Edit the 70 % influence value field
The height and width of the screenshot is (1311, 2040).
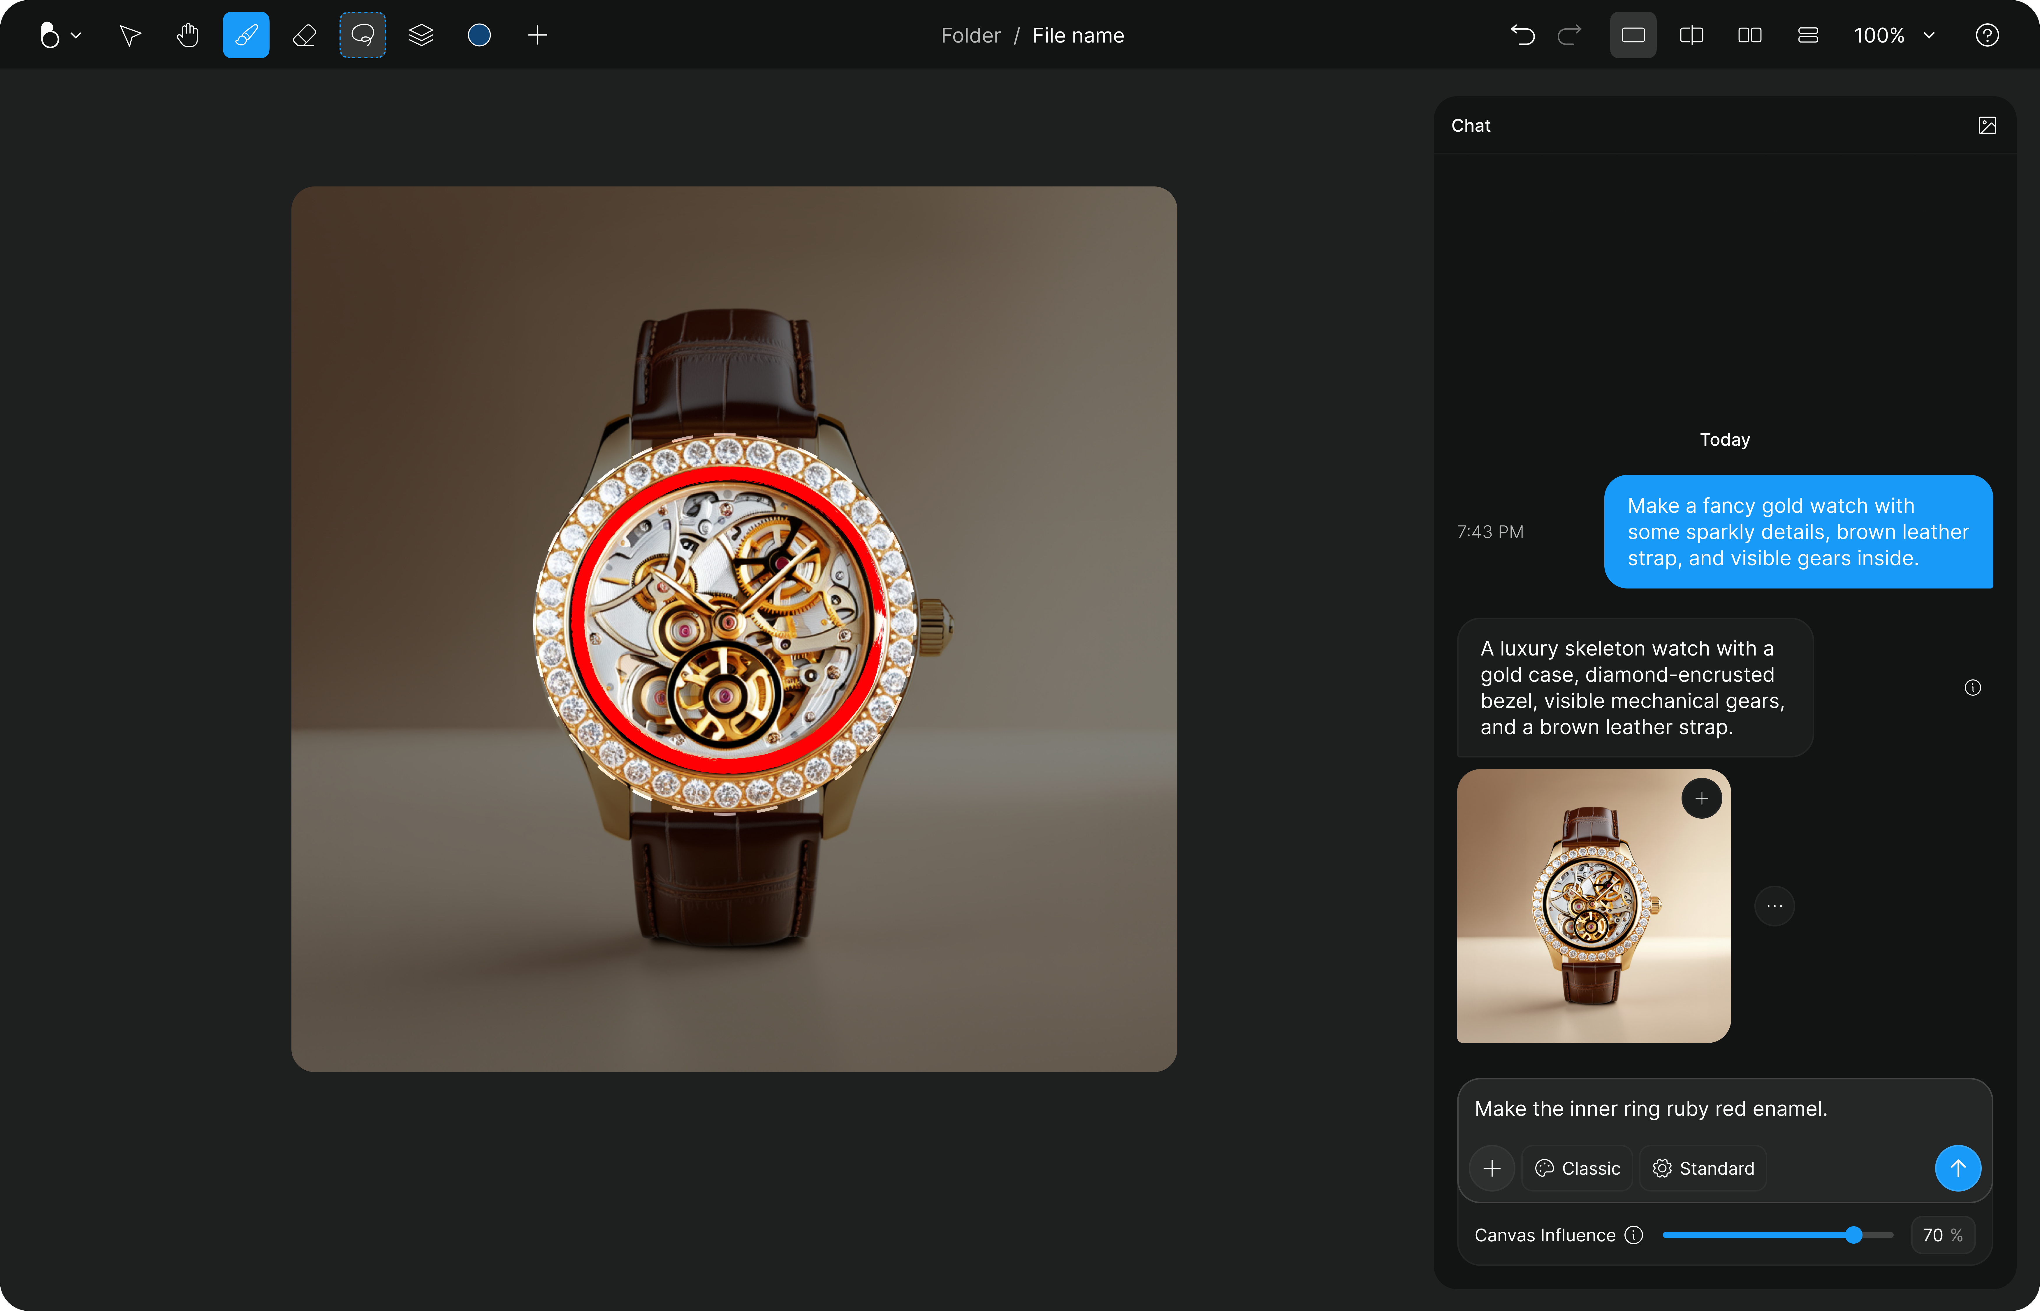(x=1943, y=1235)
